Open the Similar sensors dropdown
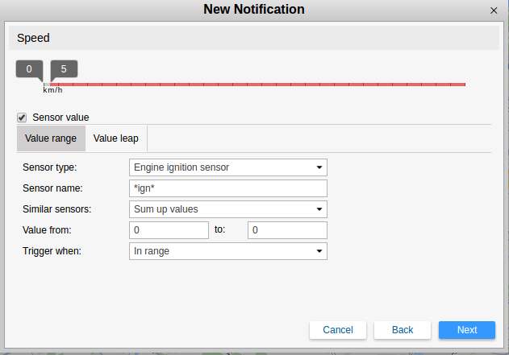Image resolution: width=509 pixels, height=355 pixels. pyautogui.click(x=227, y=209)
